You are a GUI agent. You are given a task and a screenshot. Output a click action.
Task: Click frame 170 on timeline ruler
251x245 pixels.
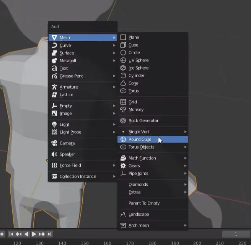coord(130,243)
